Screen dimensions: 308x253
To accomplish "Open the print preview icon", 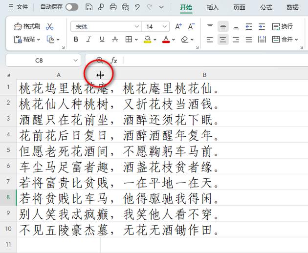I will [125, 7].
